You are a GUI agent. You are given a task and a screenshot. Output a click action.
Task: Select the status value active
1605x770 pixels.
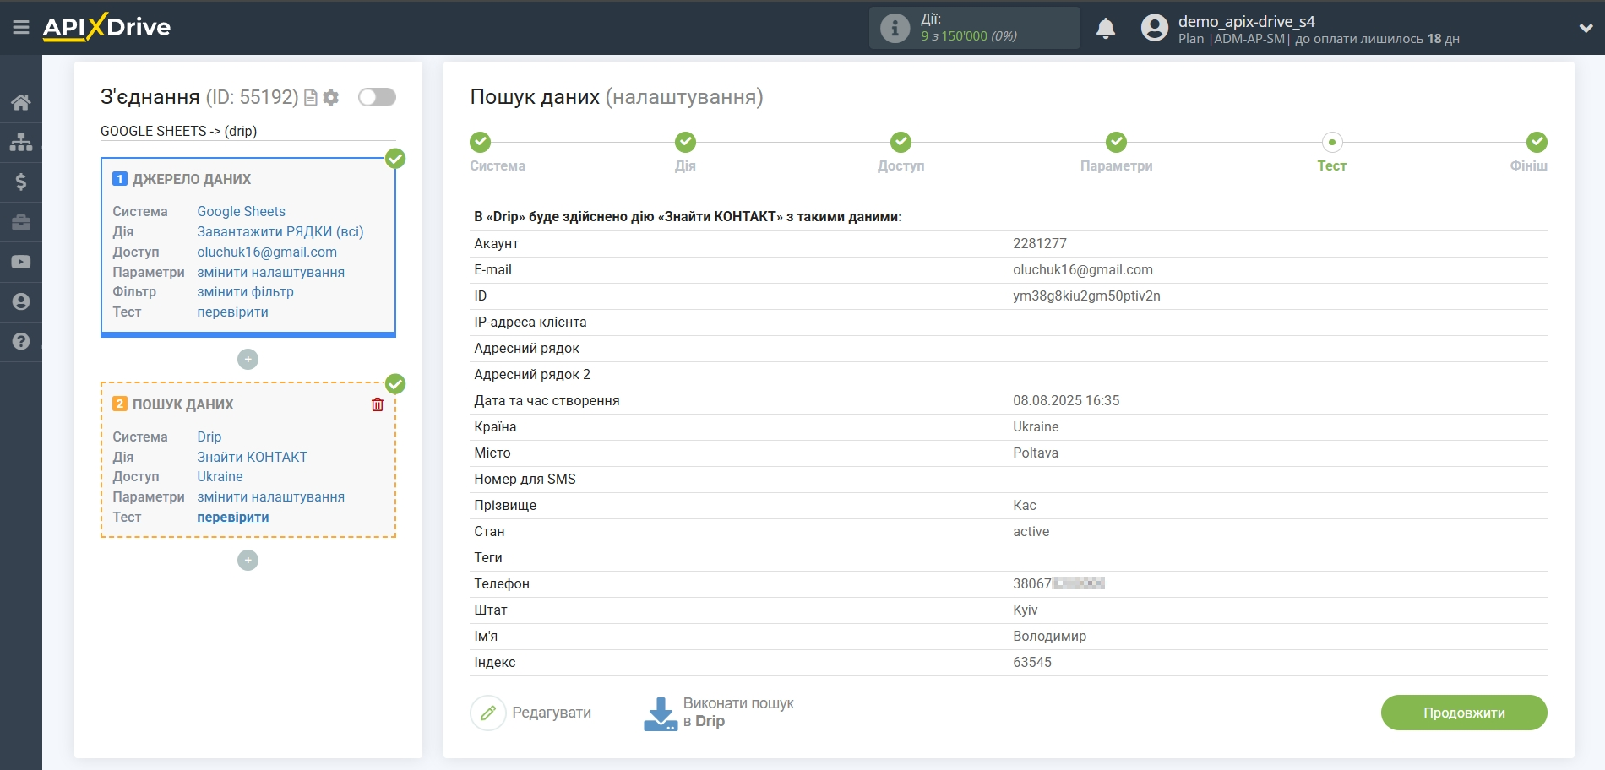1031,531
